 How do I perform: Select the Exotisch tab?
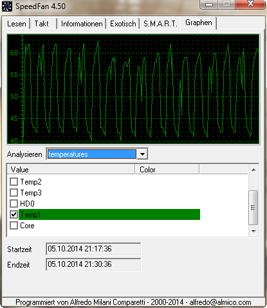123,24
